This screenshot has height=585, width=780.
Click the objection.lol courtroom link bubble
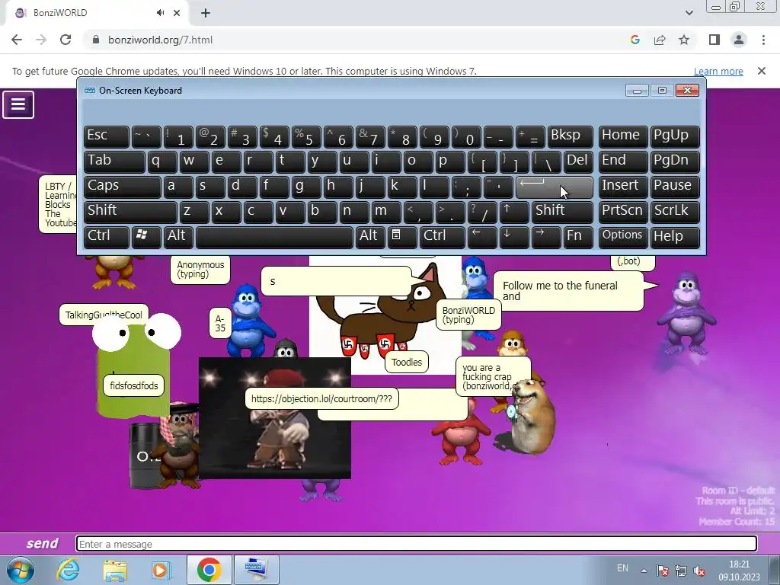tap(321, 398)
